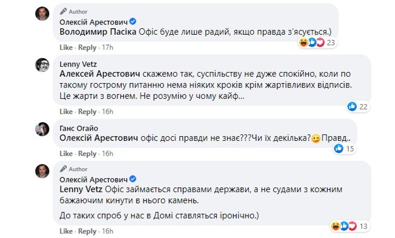This screenshot has width=395, height=238.
Task: Reply to the last Арестович comment
Action: point(87,231)
